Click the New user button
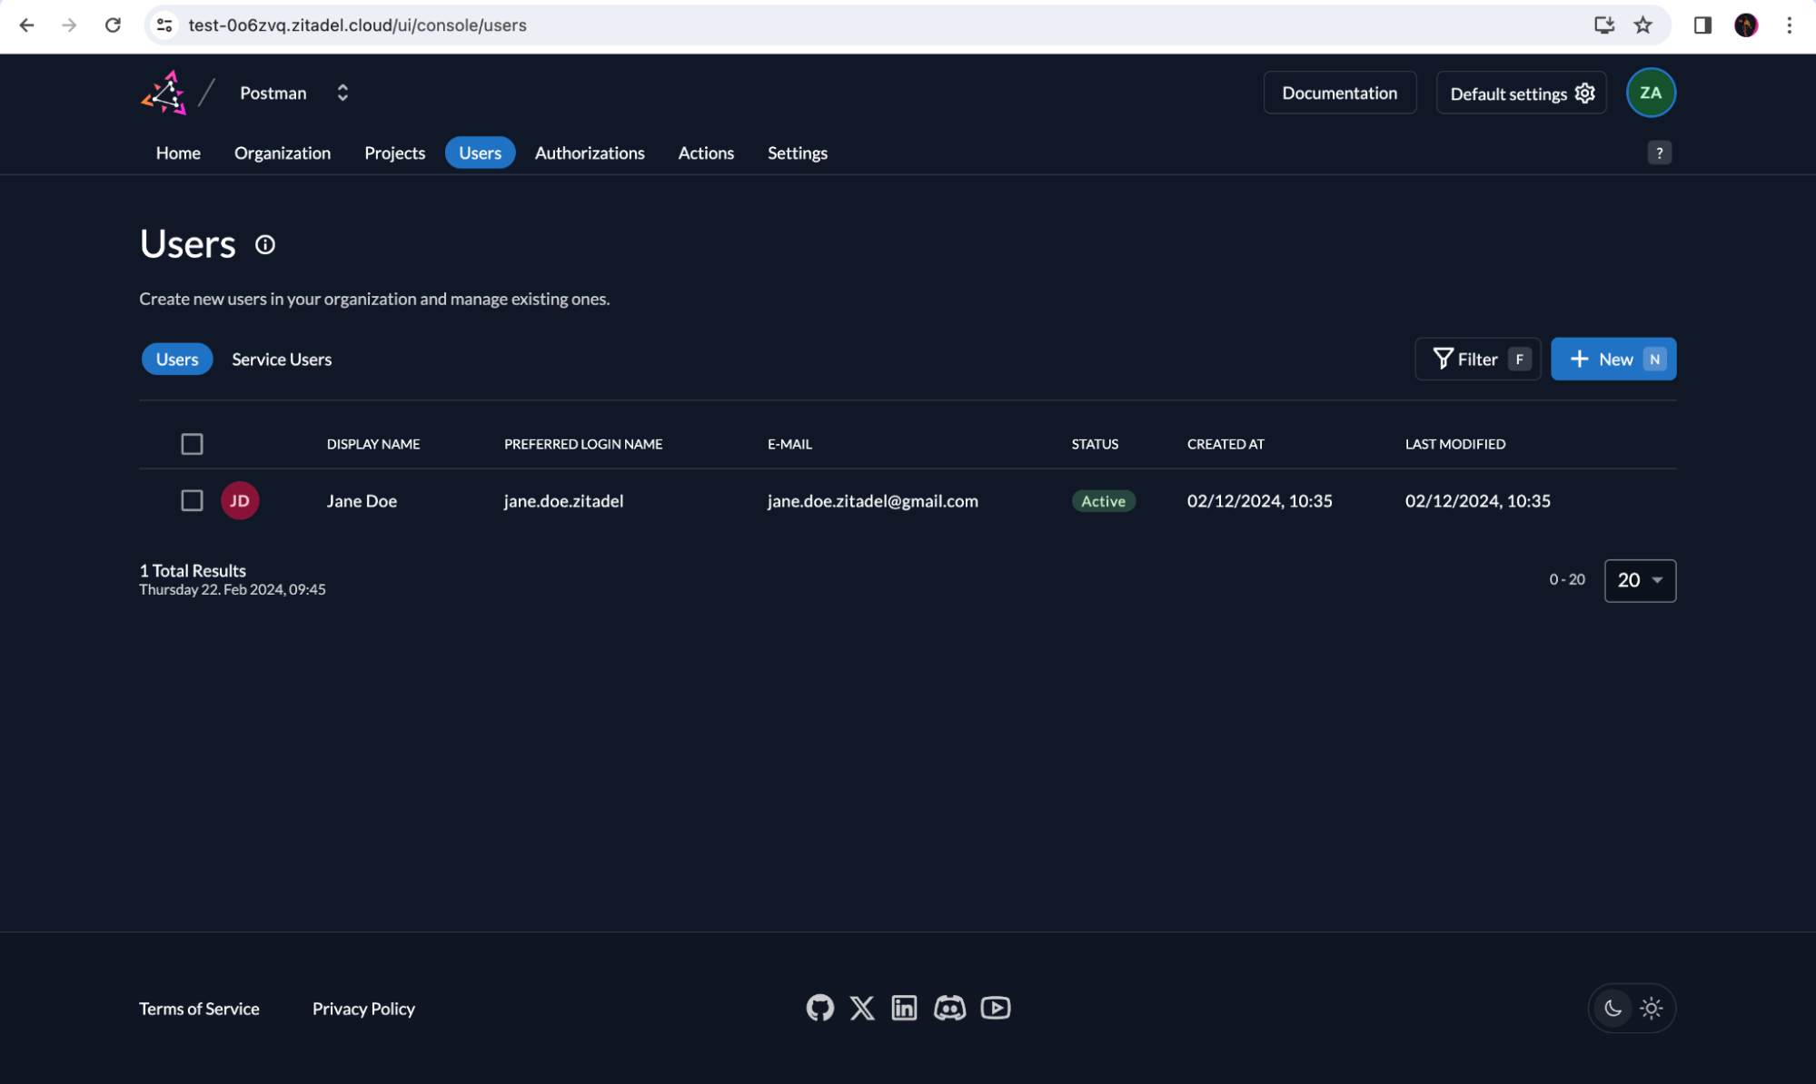Screen dimensions: 1816x1084 tap(1613, 360)
